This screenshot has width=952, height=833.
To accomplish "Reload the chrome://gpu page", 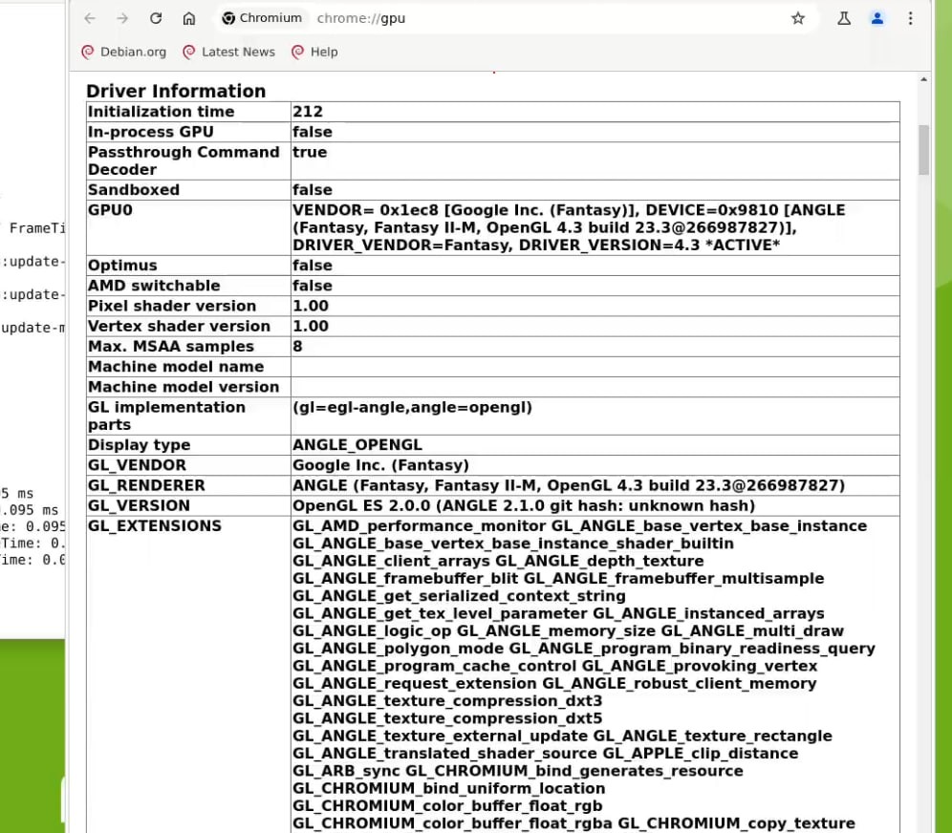I will tap(156, 18).
